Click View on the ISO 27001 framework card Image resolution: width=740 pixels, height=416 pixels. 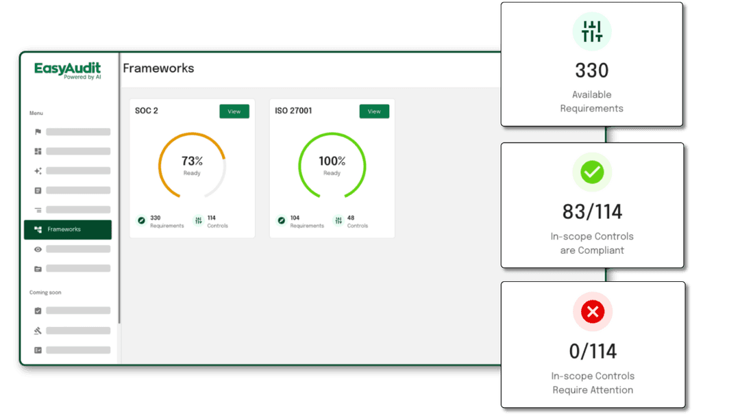click(x=374, y=111)
